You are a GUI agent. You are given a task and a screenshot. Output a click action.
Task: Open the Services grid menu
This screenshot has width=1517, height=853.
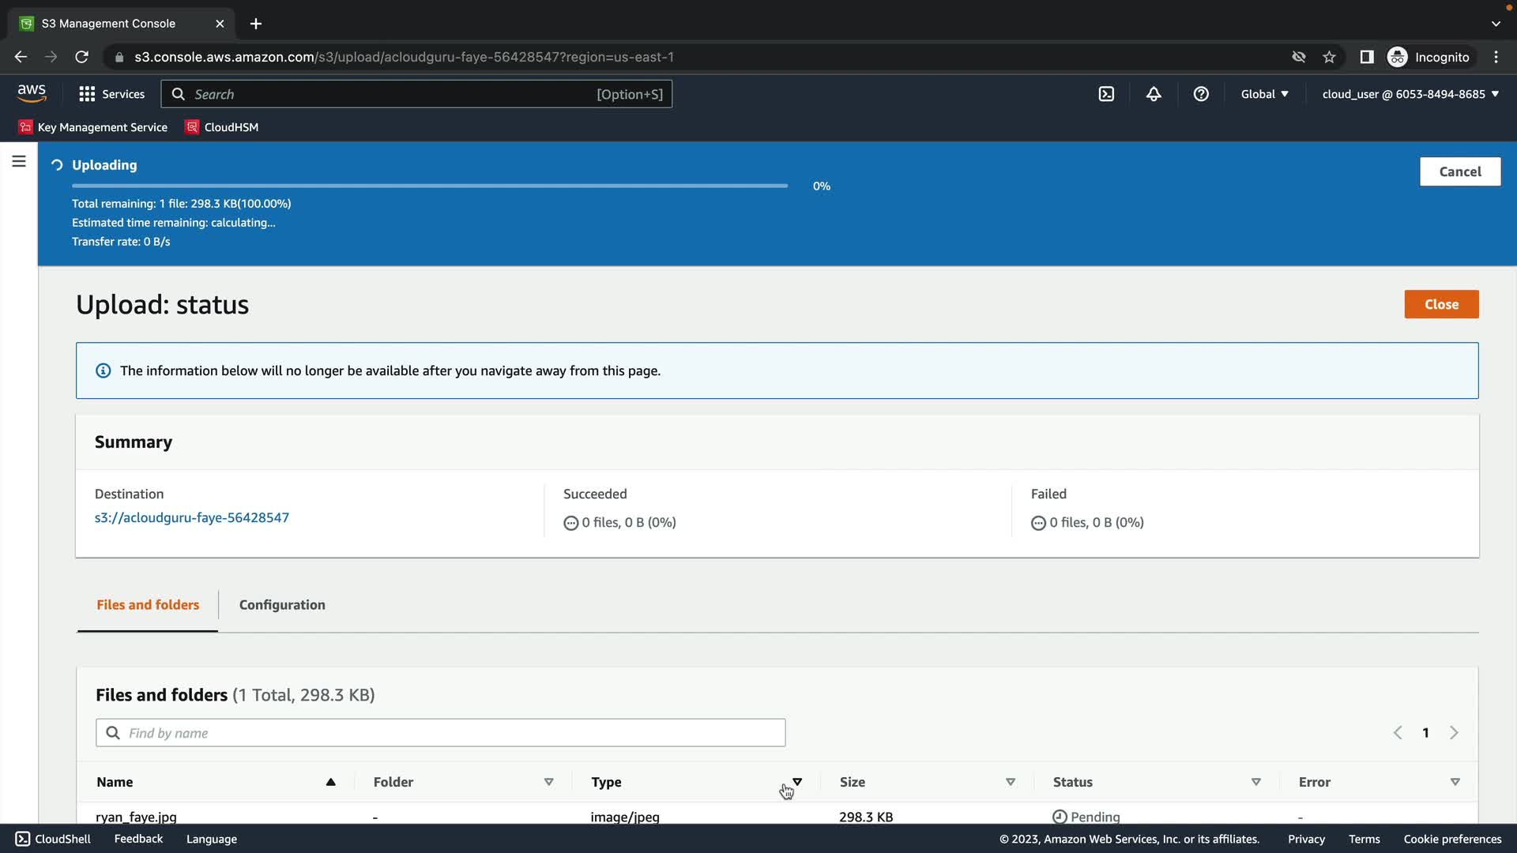(111, 94)
